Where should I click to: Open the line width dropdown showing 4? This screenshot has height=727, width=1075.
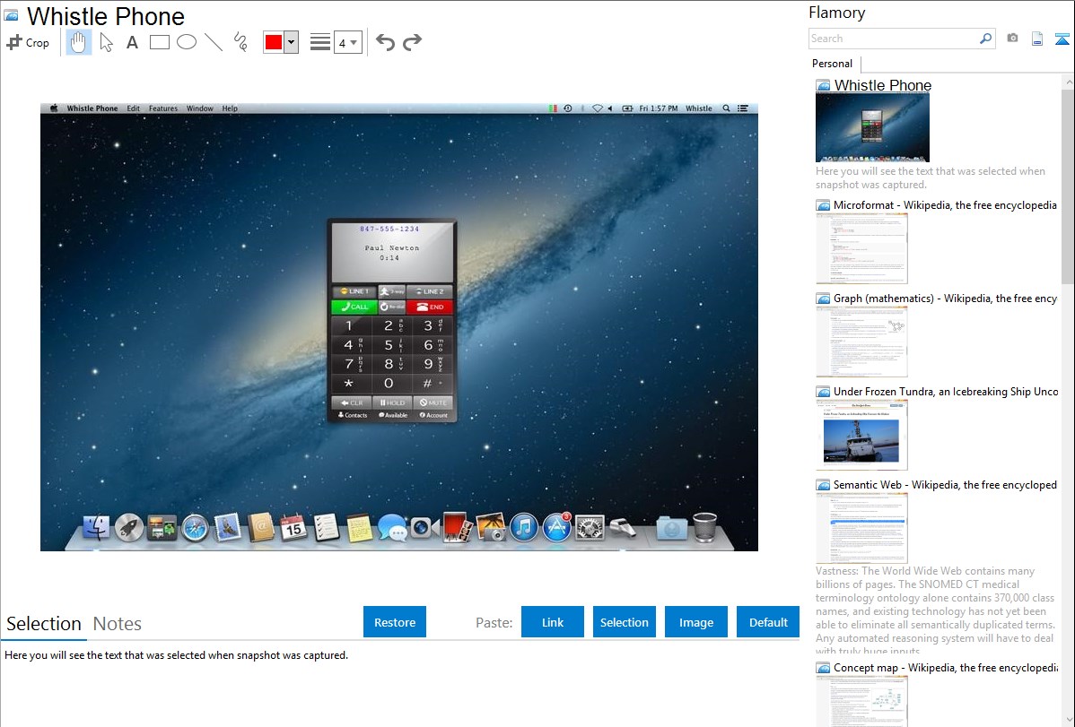[x=348, y=42]
